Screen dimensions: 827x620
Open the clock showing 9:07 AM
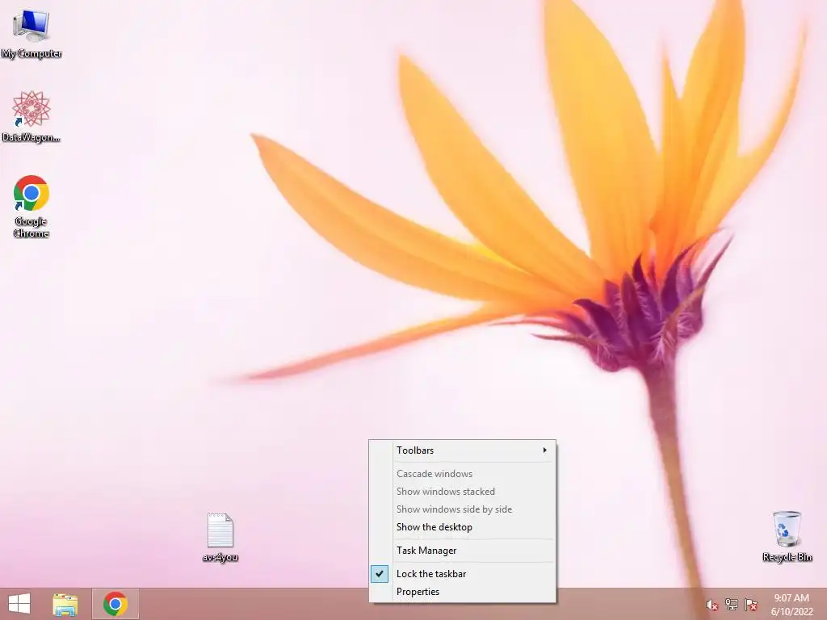(791, 605)
